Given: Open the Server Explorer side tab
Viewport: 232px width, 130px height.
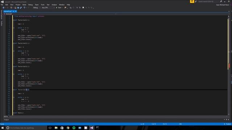Looking at the screenshot, I should tap(1, 14).
